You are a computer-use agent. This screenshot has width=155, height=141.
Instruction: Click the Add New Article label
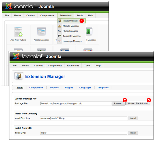coord(18,40)
